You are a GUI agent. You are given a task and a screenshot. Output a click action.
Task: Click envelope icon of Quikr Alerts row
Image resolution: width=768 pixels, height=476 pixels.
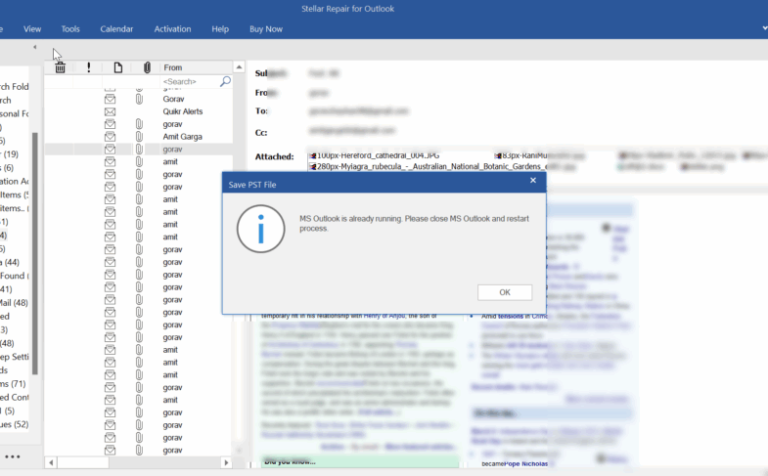111,111
